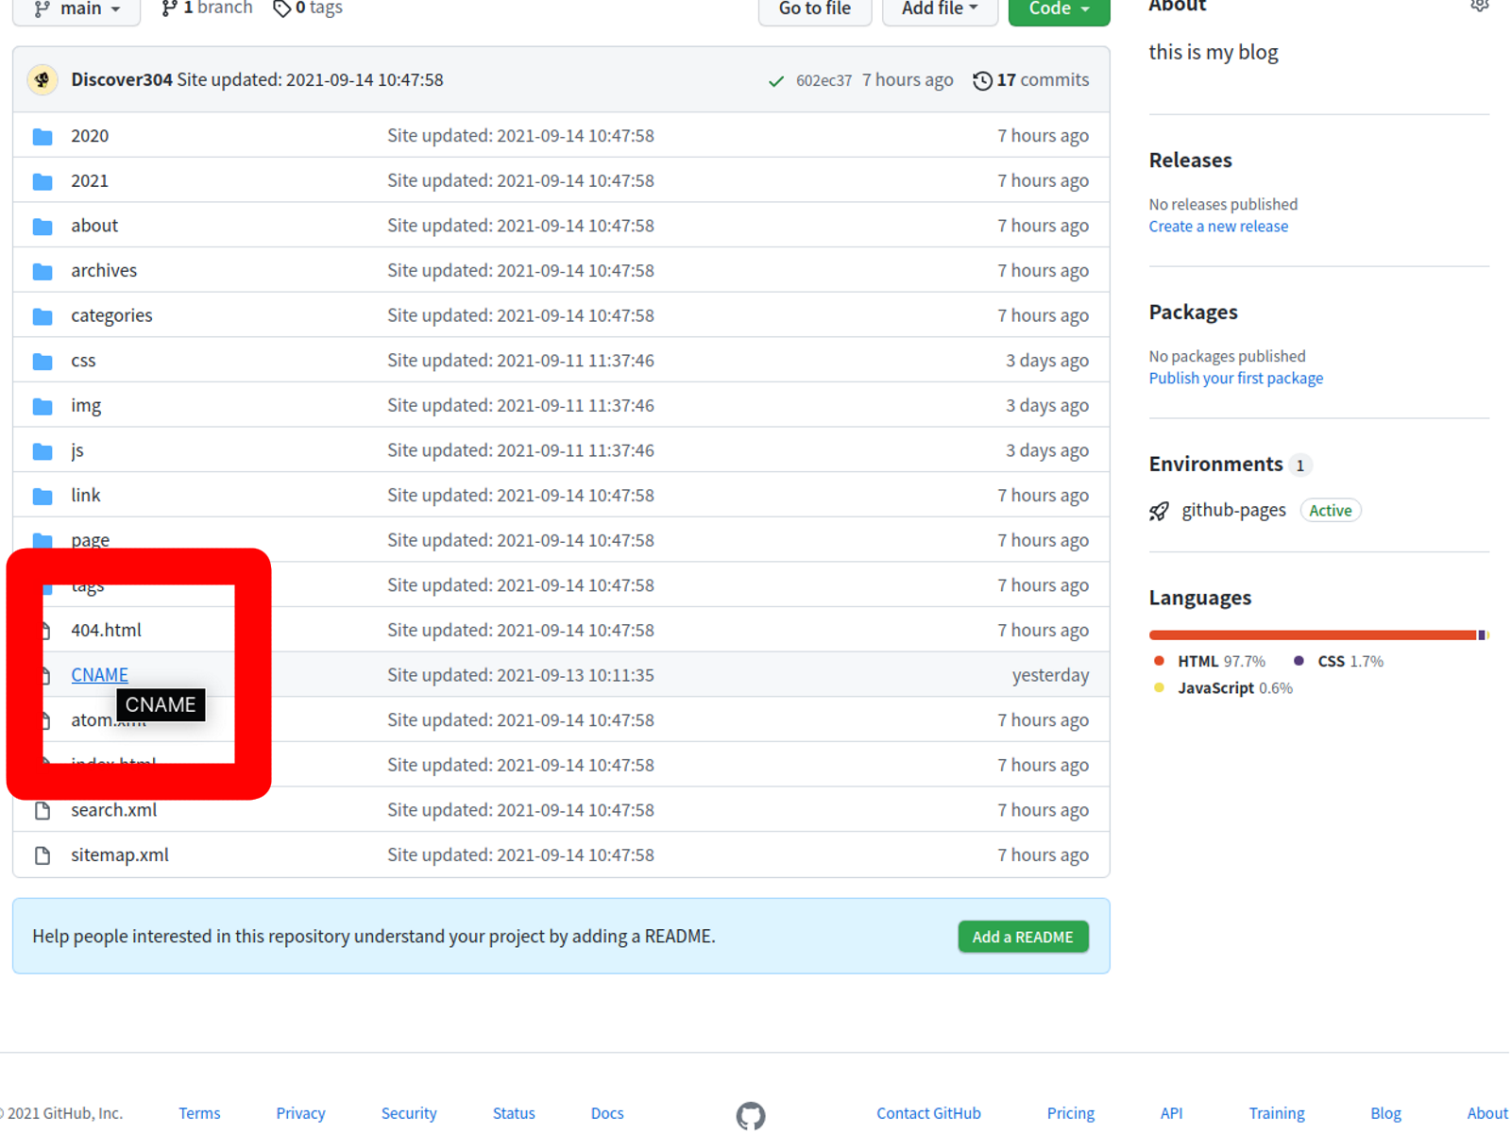Screen dimensions: 1511x1133
Task: Click the green checkmark commit status icon
Action: (776, 81)
